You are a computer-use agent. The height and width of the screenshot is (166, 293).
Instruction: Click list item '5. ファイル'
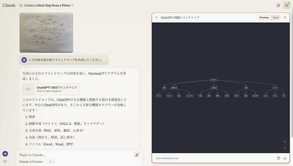(50, 144)
